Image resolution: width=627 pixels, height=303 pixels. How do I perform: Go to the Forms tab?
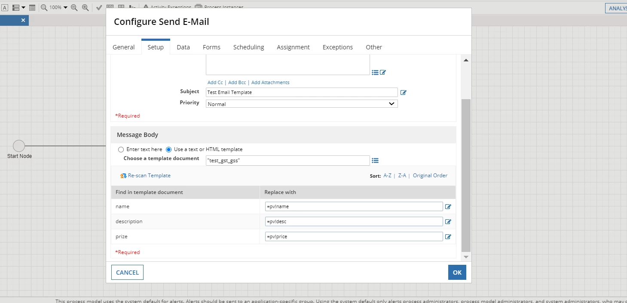(211, 47)
